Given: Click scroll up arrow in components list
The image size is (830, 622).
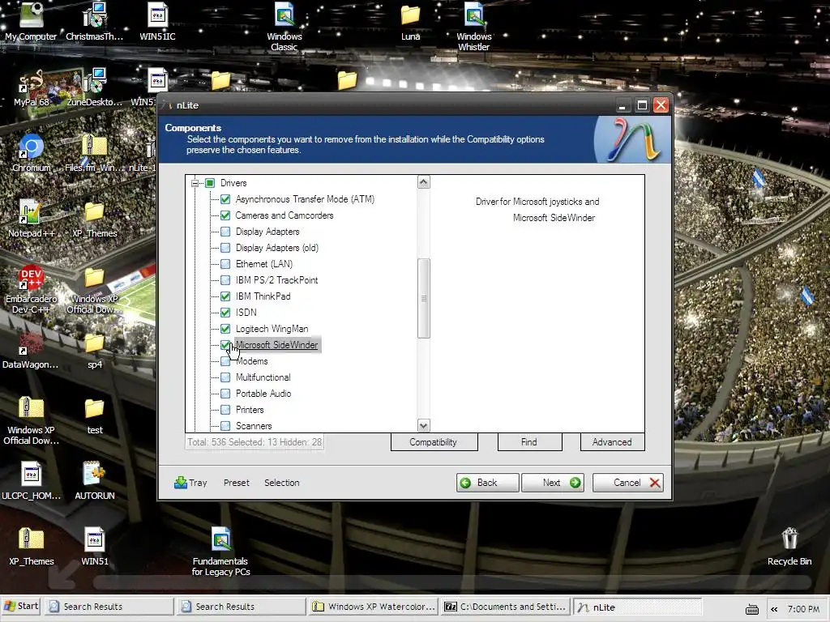Looking at the screenshot, I should coord(423,182).
